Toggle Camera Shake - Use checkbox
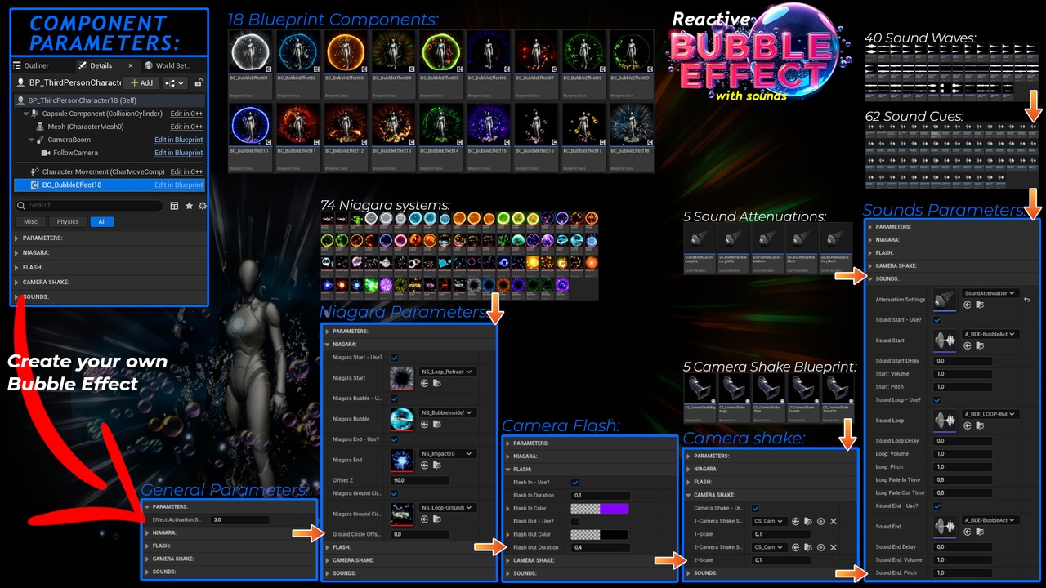This screenshot has height=588, width=1046. (x=755, y=508)
